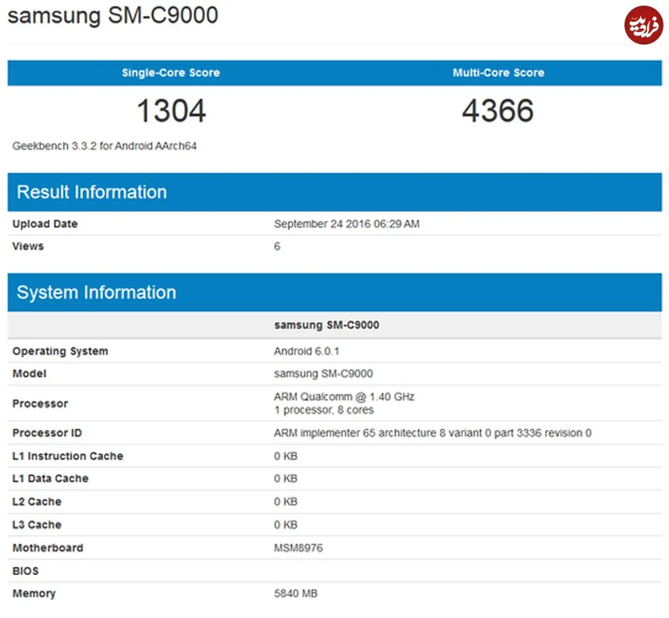This screenshot has width=669, height=618.
Task: Click the L2 Cache label
Action: click(37, 502)
